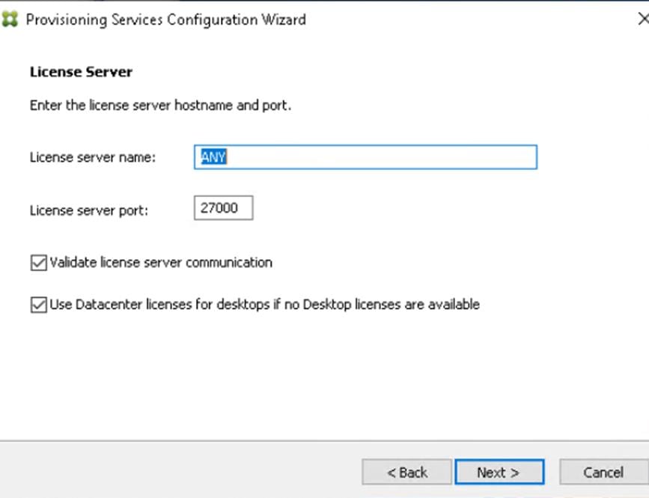Uncheck Validate license server communication
Screen dimensions: 649x498
[x=38, y=263]
